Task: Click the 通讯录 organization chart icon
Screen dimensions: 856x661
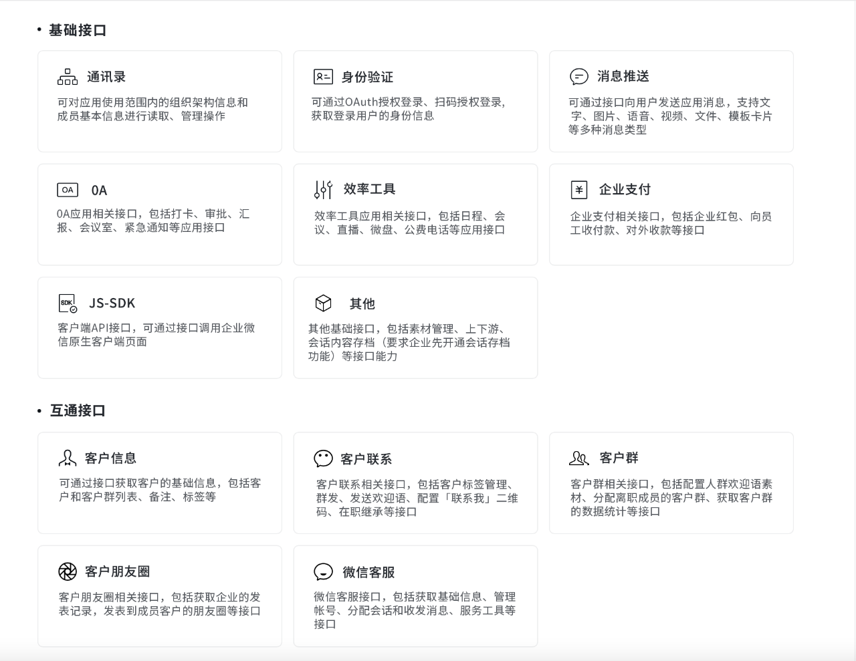Action: coord(68,77)
